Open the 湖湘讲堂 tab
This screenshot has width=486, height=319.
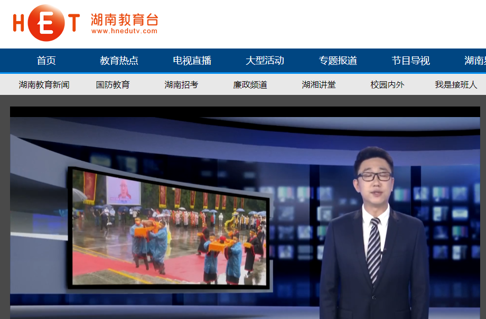pos(319,84)
